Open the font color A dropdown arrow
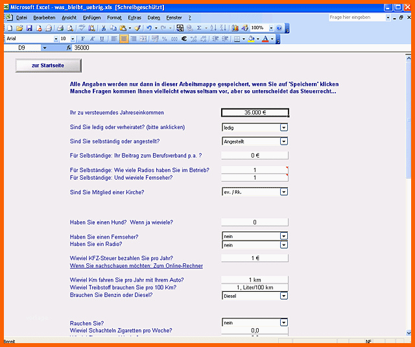 point(272,39)
